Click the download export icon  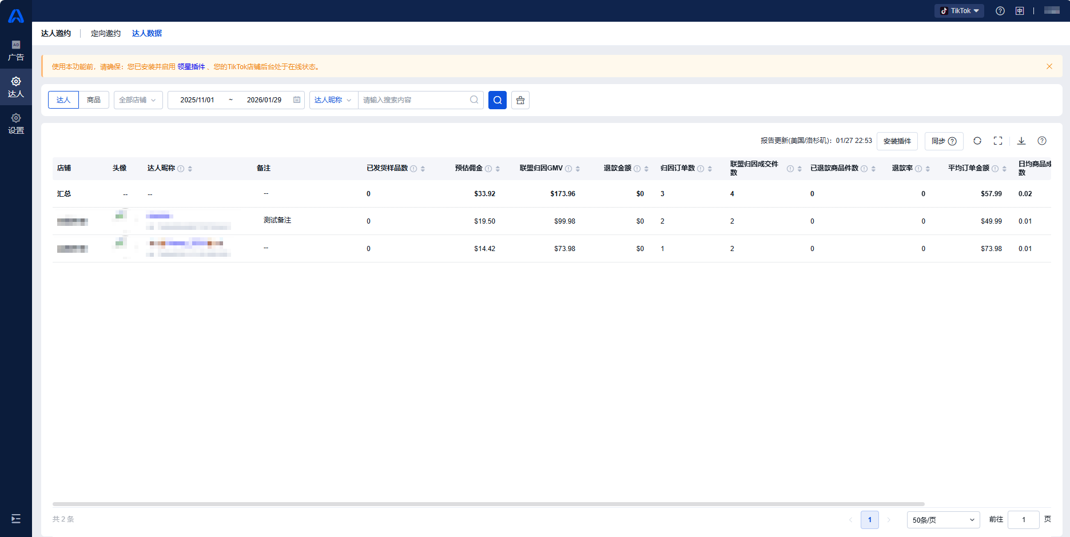[x=1021, y=141]
